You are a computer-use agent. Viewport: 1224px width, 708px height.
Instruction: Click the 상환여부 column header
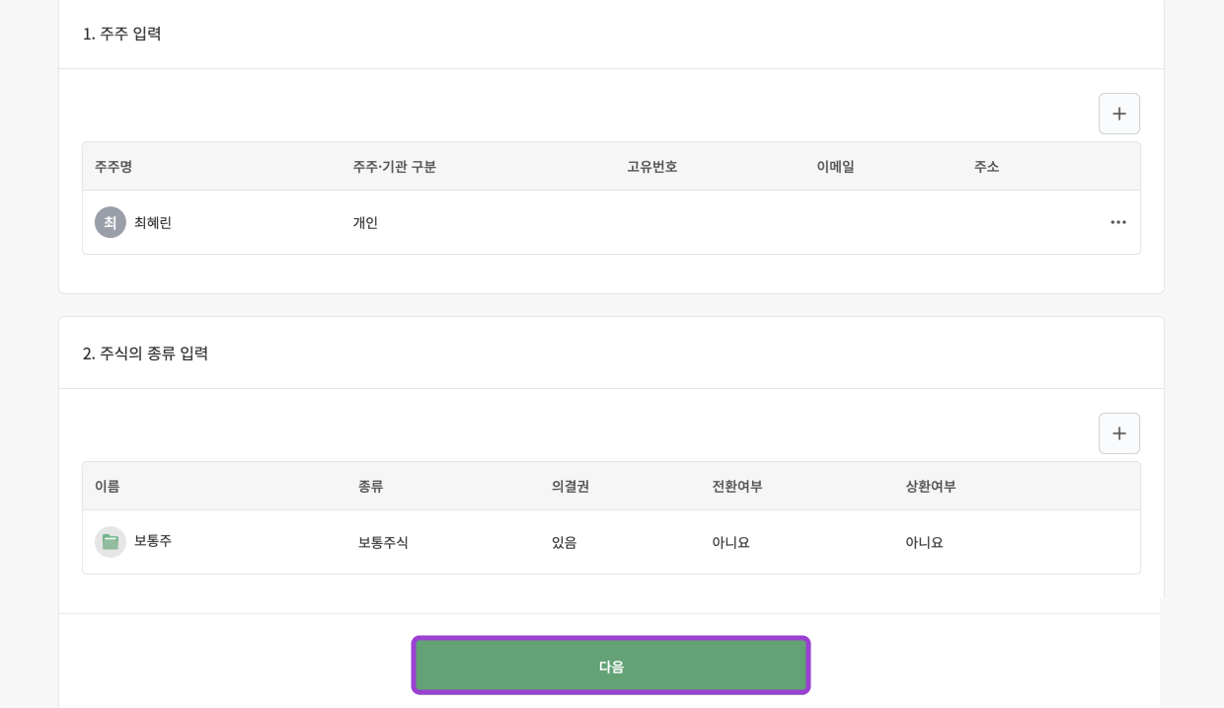pyautogui.click(x=930, y=486)
